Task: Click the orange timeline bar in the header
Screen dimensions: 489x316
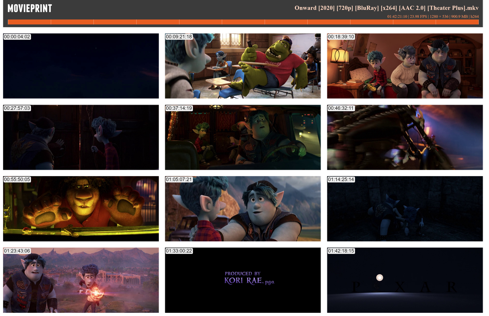Action: (x=243, y=22)
